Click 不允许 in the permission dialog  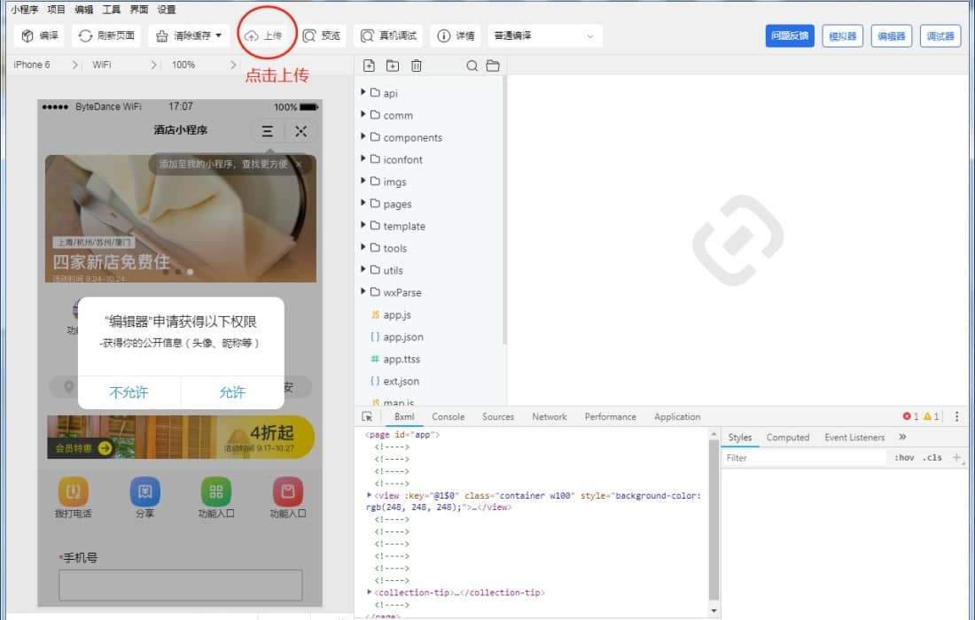click(129, 392)
